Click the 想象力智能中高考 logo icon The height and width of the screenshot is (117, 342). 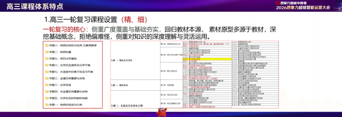(x=278, y=3)
